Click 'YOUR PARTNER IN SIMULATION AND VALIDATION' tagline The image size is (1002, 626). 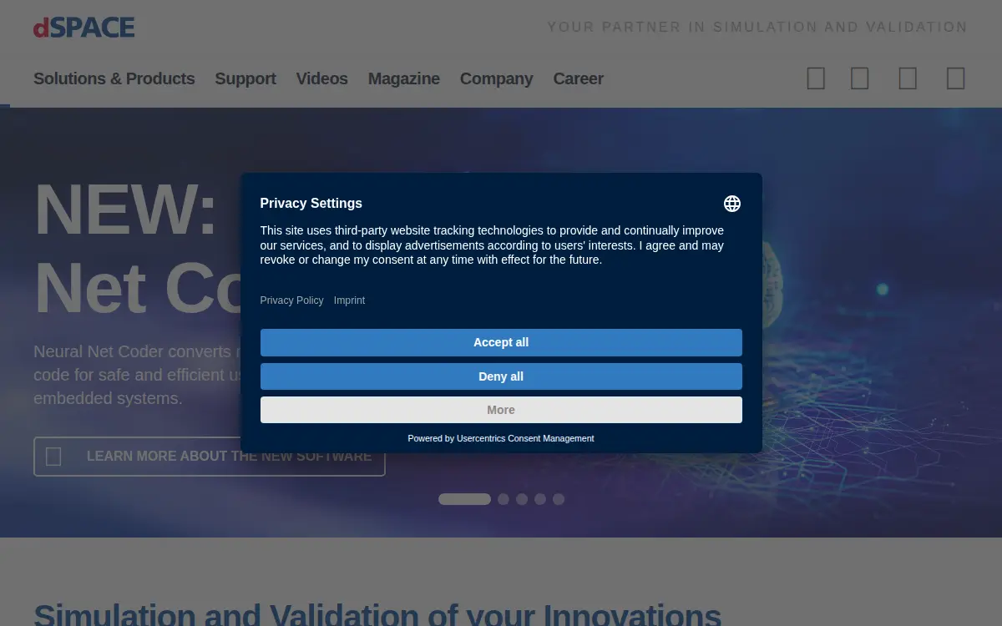tap(757, 27)
